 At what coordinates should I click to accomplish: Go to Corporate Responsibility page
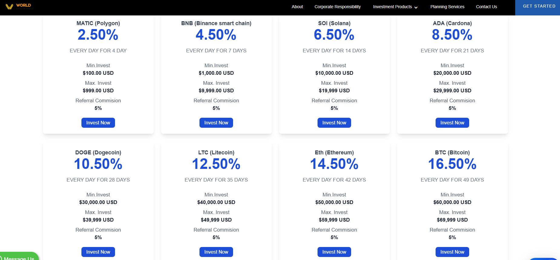337,7
